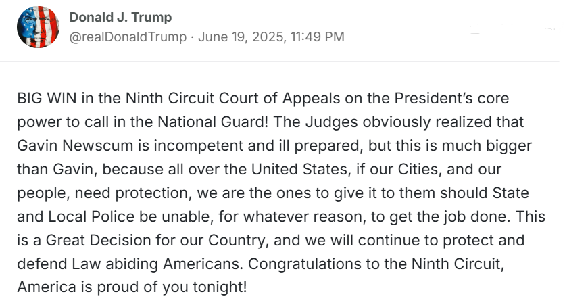Click the words incompetent and ill prepared

point(258,146)
